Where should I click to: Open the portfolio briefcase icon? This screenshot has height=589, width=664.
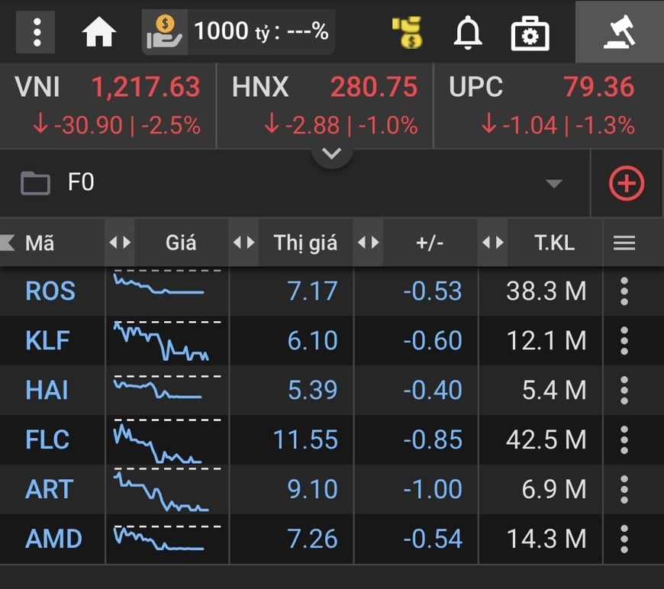pyautogui.click(x=530, y=33)
